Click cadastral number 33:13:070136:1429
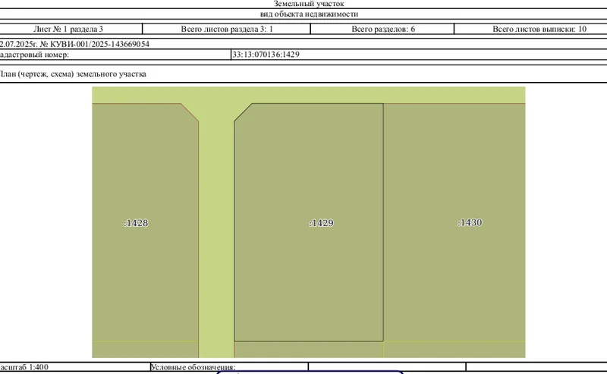The width and height of the screenshot is (607, 374). coord(266,55)
